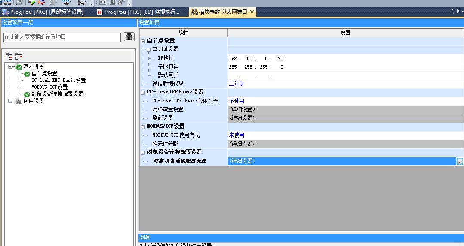Viewport: 464px width, 246px height.
Task: Close the 模块参数 以太网端口 tab
Action: [252, 12]
